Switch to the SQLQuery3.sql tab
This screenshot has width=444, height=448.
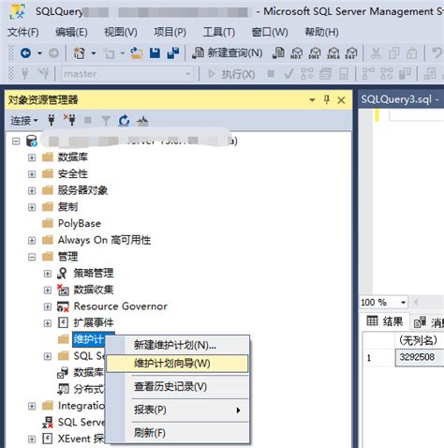click(x=401, y=99)
